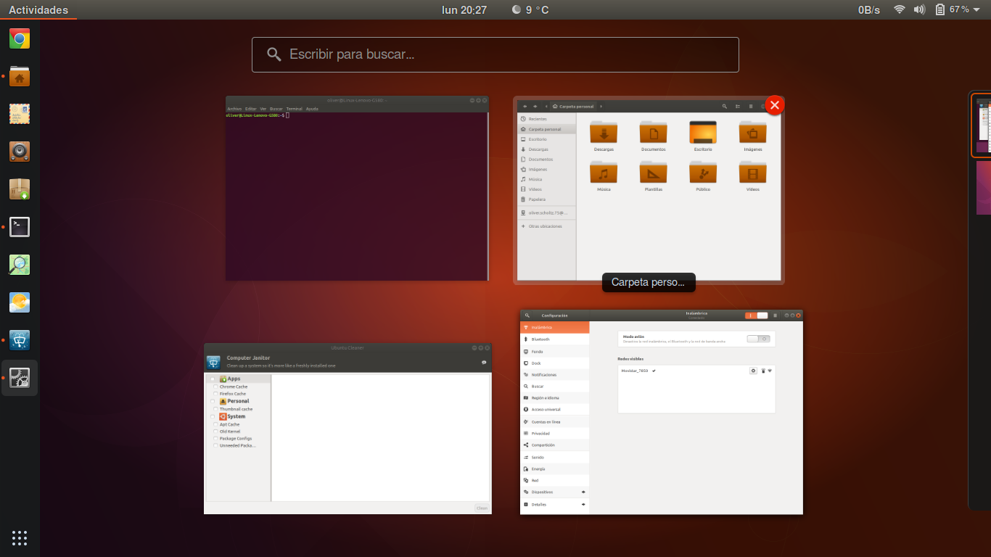The height and width of the screenshot is (557, 991).
Task: Open Ayuda menu in the terminal window
Action: (312, 109)
